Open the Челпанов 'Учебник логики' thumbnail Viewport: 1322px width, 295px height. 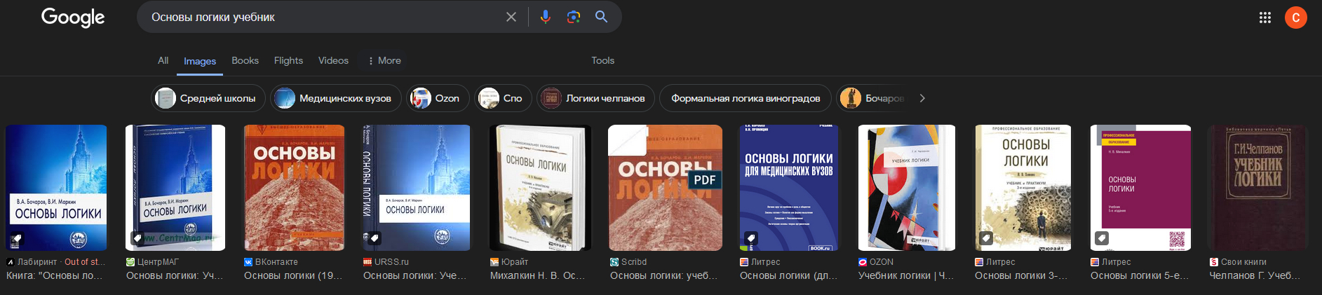pos(1258,188)
